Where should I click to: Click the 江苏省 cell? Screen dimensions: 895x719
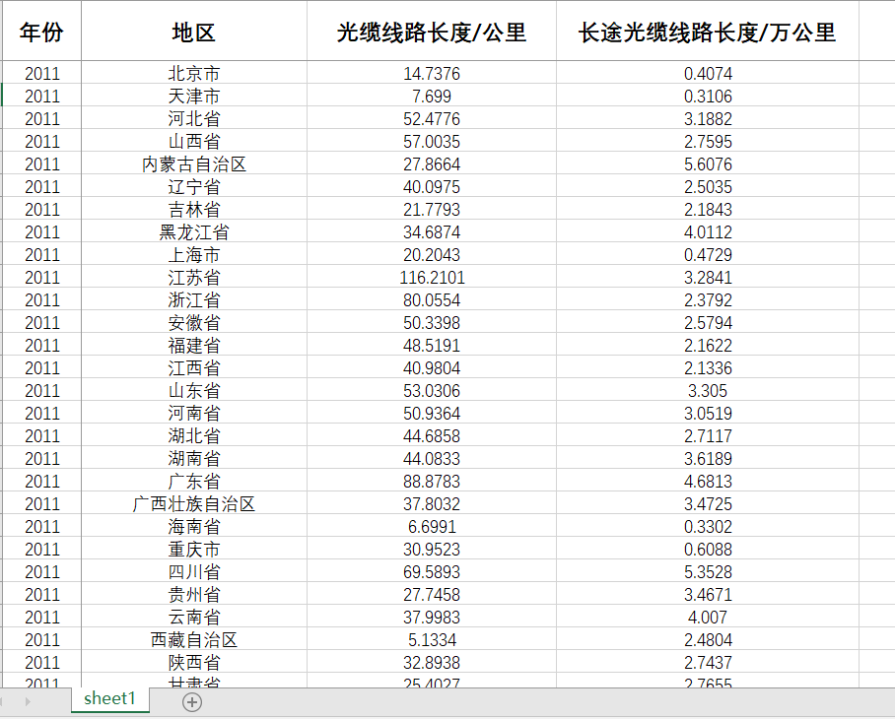(x=194, y=277)
